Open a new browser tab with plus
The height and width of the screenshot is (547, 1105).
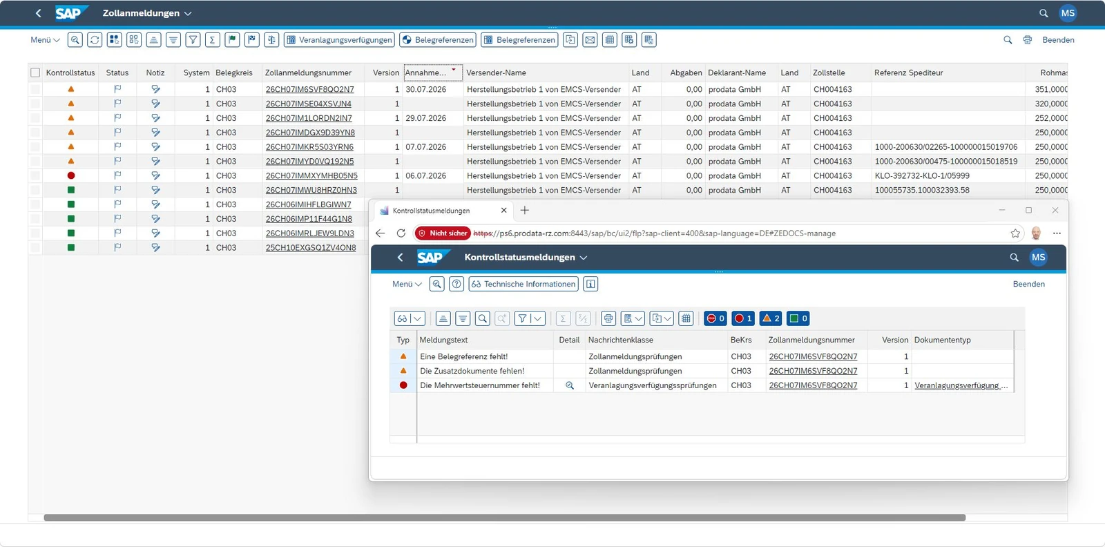coord(525,211)
